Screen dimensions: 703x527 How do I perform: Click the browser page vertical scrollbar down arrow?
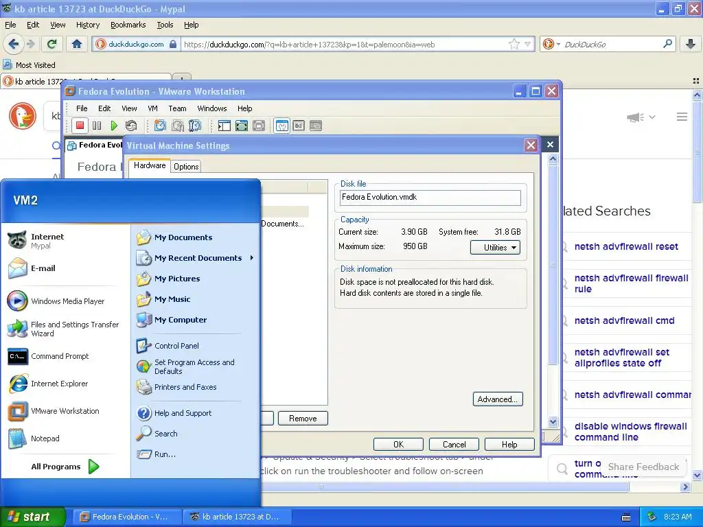pyautogui.click(x=697, y=475)
